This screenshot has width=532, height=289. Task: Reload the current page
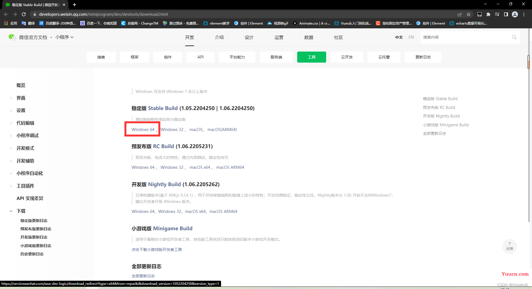24,14
